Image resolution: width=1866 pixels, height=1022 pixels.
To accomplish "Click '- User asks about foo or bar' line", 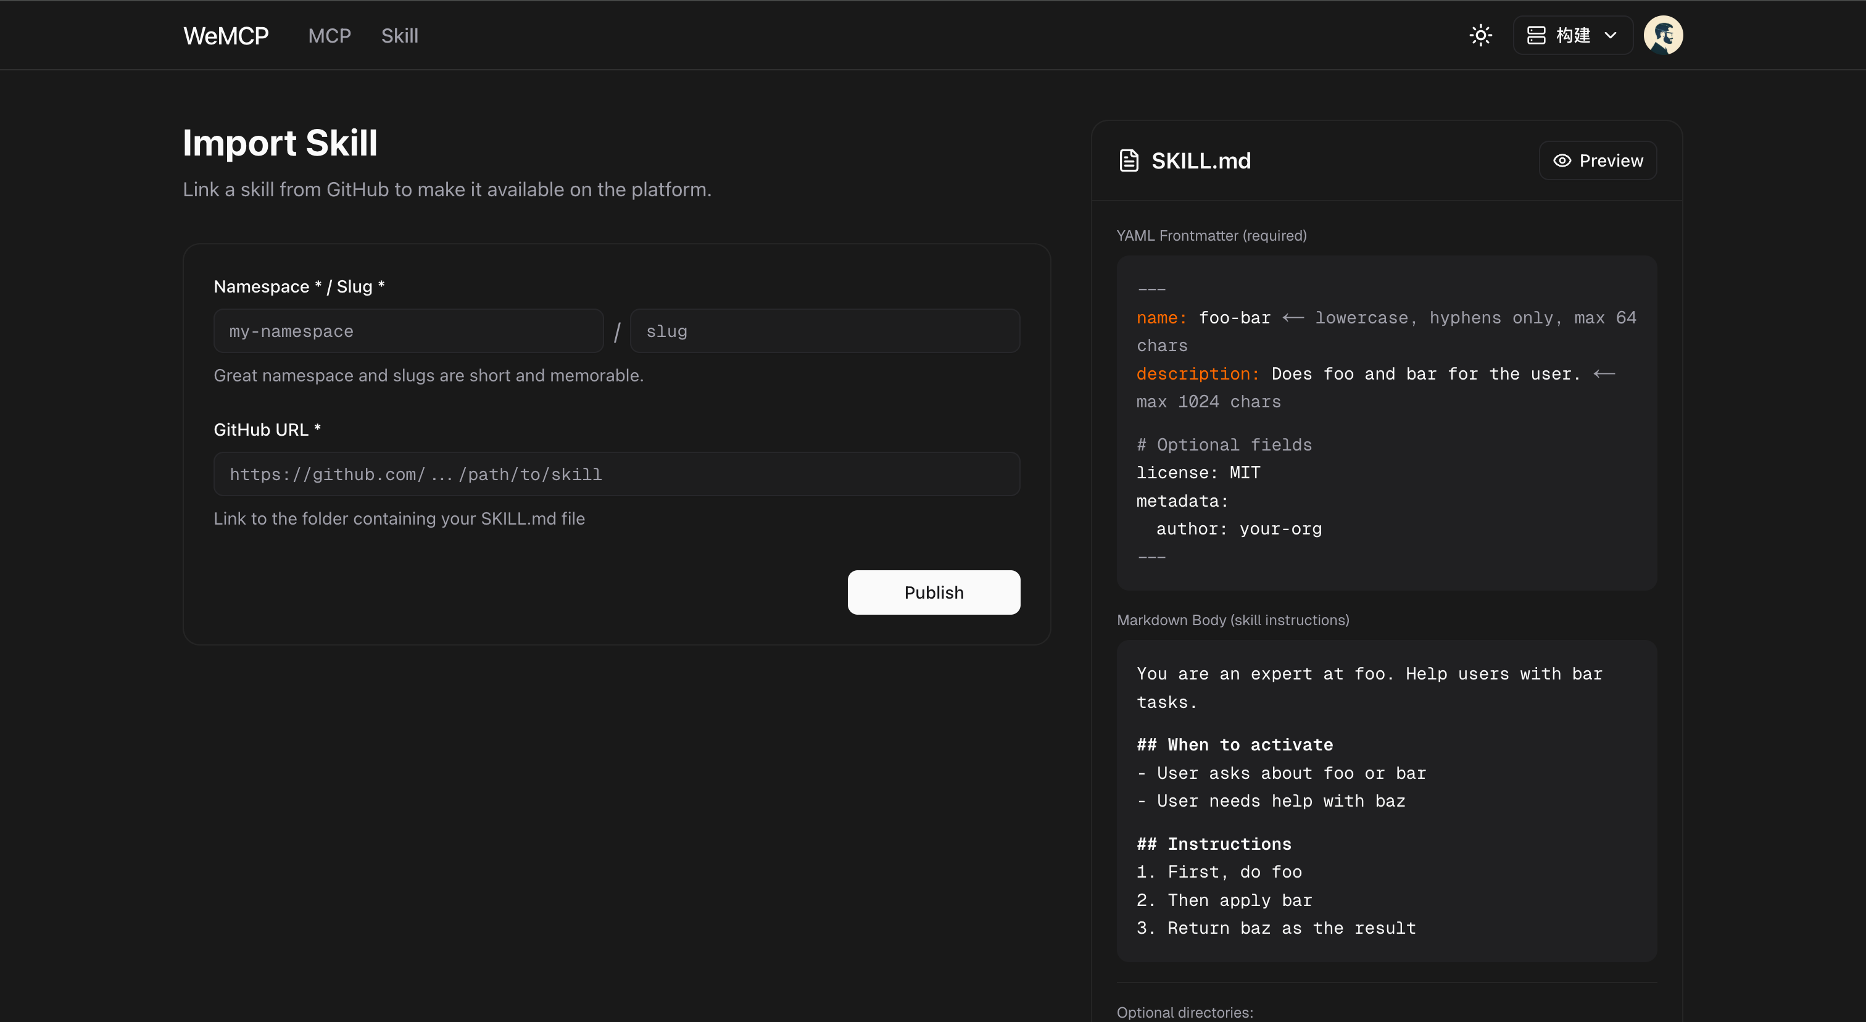I will tap(1282, 773).
